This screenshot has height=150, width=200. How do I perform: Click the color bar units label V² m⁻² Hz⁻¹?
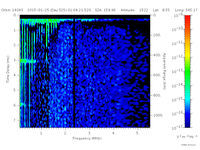click(x=187, y=136)
